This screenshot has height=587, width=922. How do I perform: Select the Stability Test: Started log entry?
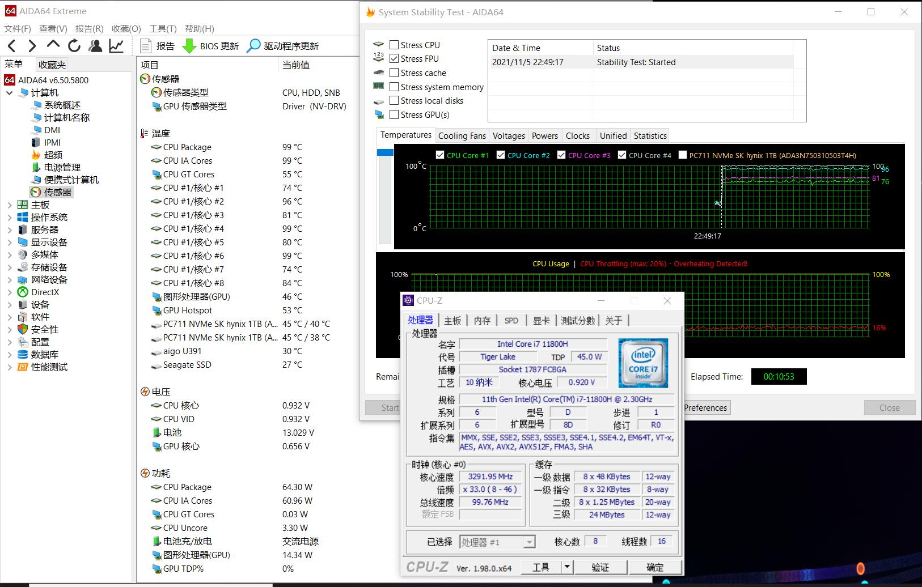[x=636, y=62]
